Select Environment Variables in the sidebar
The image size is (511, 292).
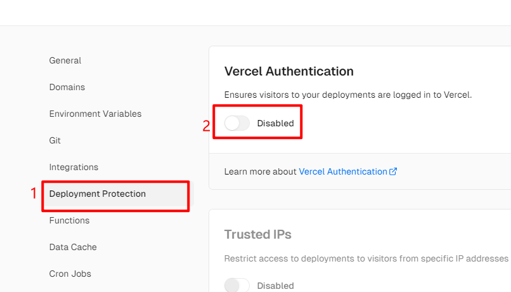[x=95, y=114]
